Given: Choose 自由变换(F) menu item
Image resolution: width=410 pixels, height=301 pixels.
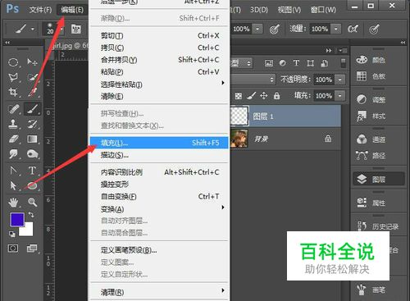Looking at the screenshot, I should 159,197.
